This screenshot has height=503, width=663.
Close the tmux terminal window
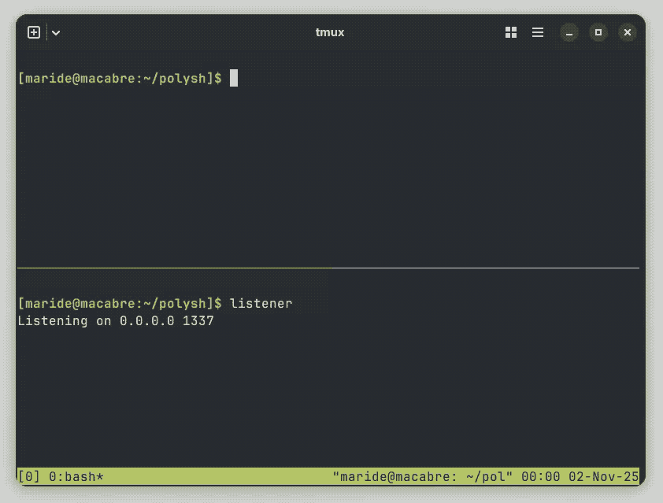point(627,32)
